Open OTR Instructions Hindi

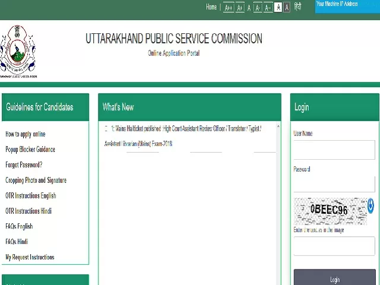[x=28, y=211]
